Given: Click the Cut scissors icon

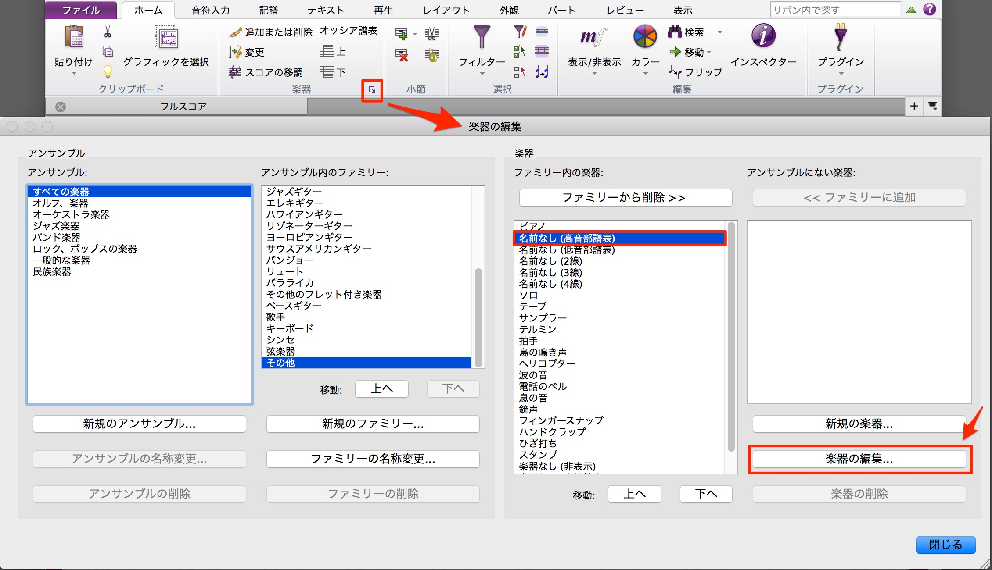Looking at the screenshot, I should coord(108,32).
